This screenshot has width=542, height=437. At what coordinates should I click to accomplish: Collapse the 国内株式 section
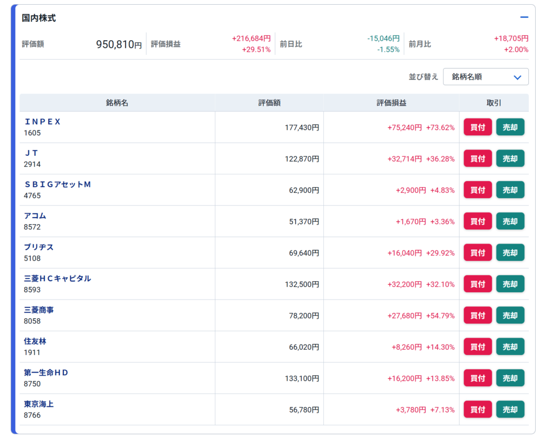click(524, 17)
